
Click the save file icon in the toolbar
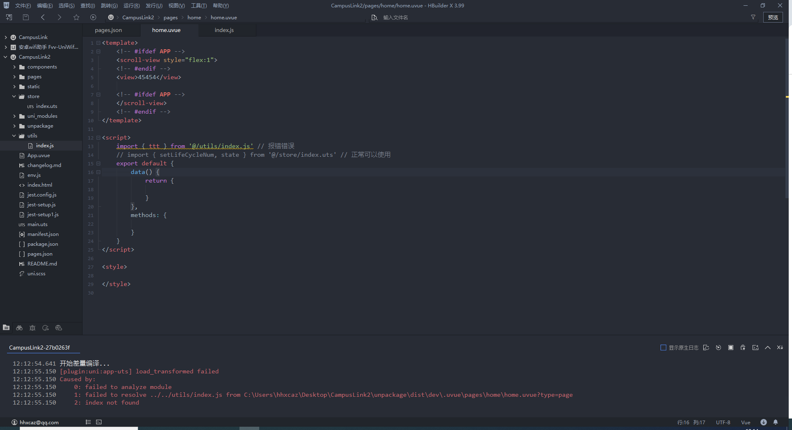pos(26,17)
